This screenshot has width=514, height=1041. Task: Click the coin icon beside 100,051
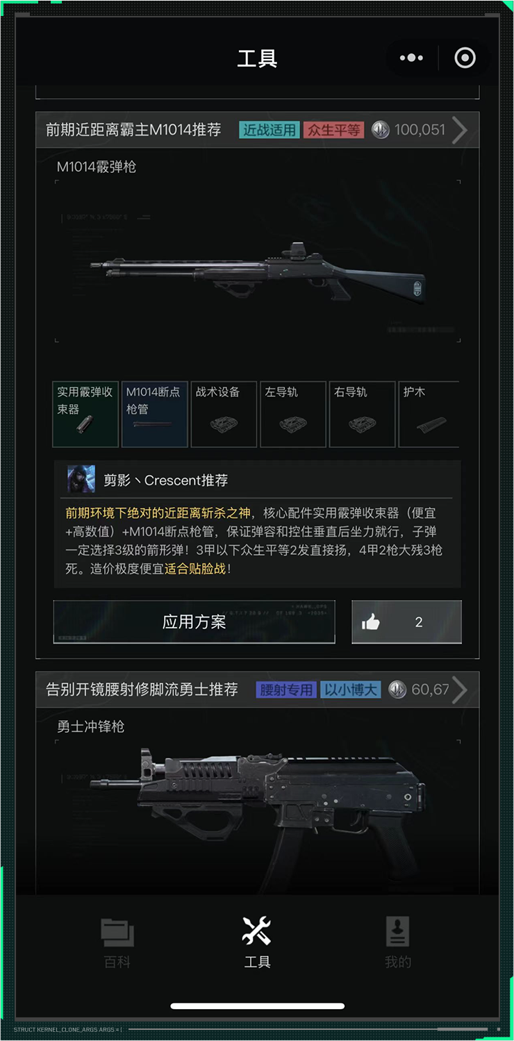pos(380,130)
